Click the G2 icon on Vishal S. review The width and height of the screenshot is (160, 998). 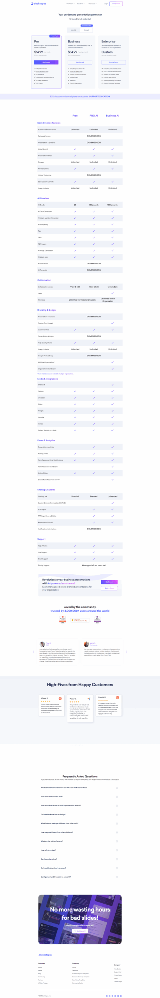coord(60,698)
